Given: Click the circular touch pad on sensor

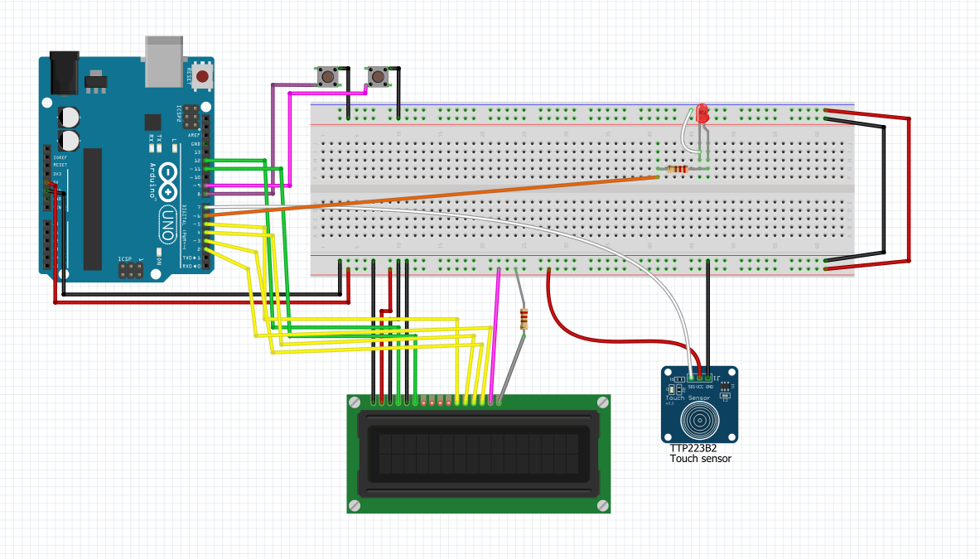Looking at the screenshot, I should tap(699, 421).
